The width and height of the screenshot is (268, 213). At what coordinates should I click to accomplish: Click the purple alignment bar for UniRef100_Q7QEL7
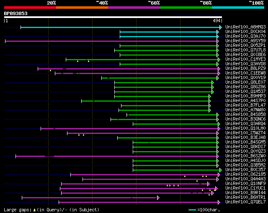(139, 203)
